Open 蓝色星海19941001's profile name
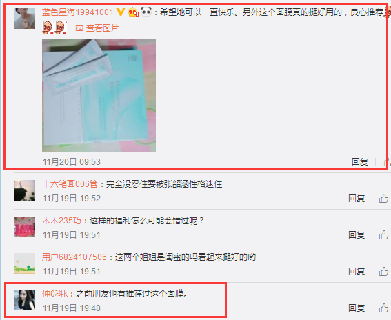The width and height of the screenshot is (391, 320). [x=77, y=12]
